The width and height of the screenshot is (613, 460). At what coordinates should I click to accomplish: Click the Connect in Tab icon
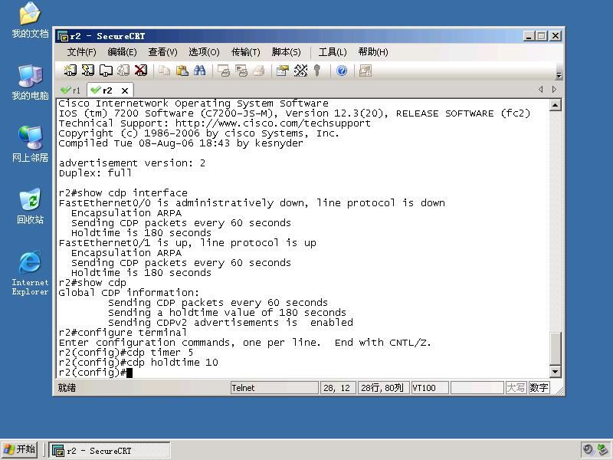[106, 71]
